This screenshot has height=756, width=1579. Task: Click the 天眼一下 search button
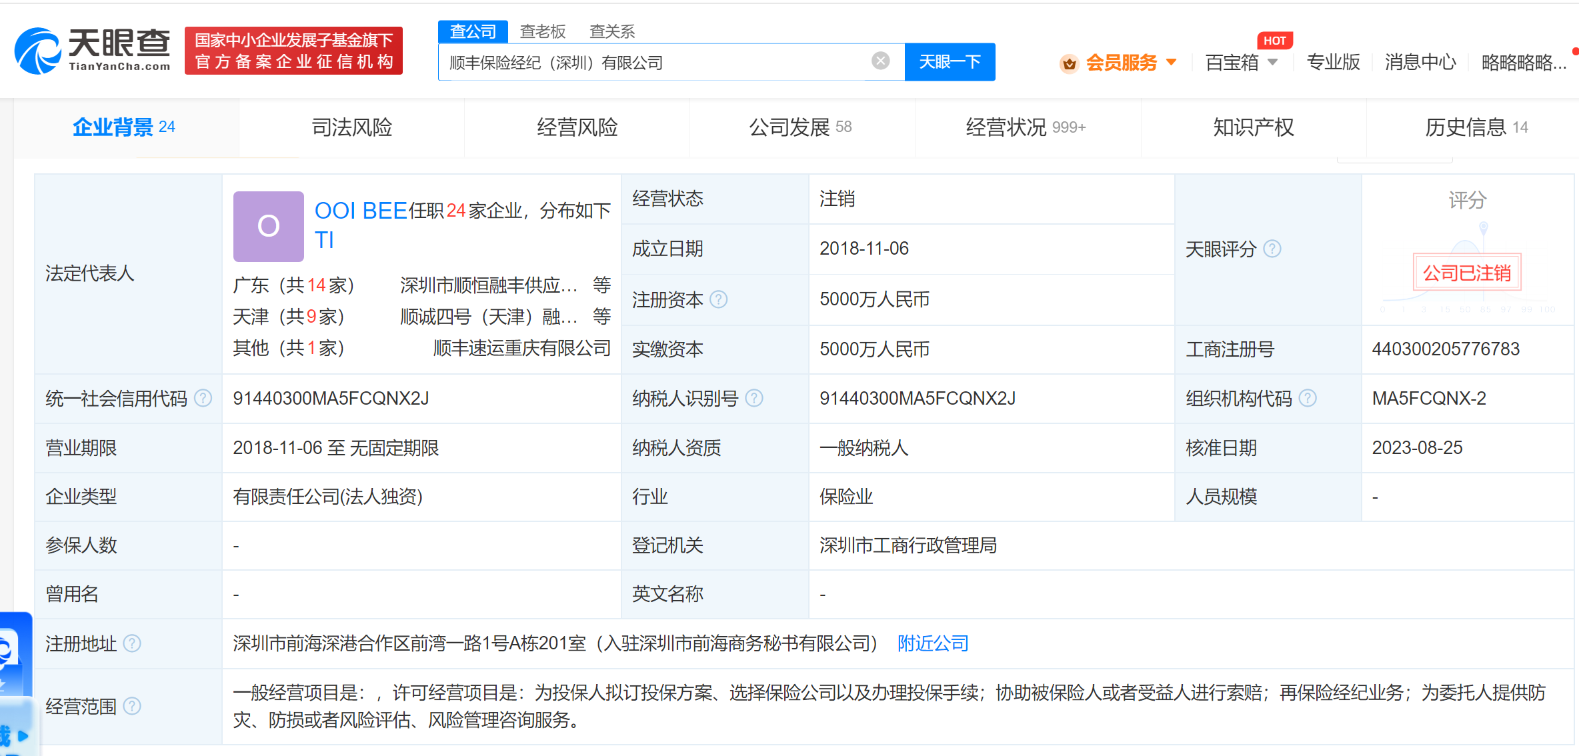click(x=950, y=62)
